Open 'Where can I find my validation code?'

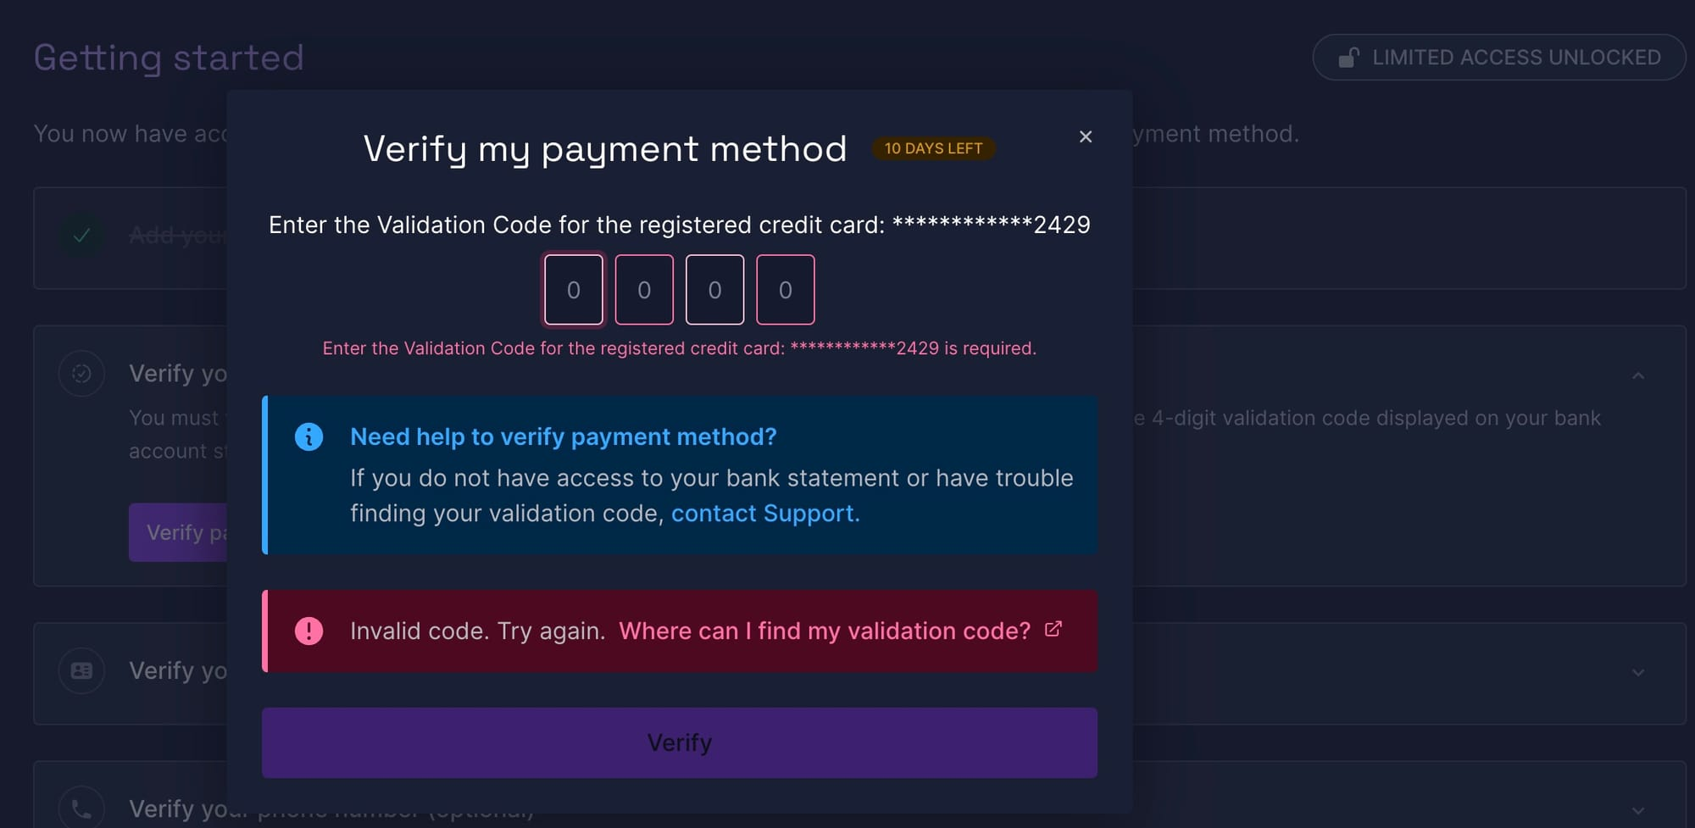pos(824,631)
